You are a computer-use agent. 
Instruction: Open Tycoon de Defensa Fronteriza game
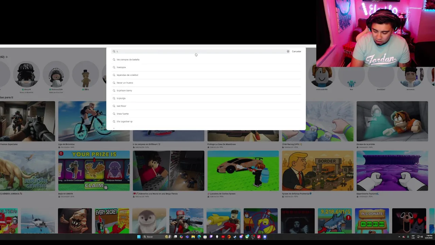click(x=318, y=171)
